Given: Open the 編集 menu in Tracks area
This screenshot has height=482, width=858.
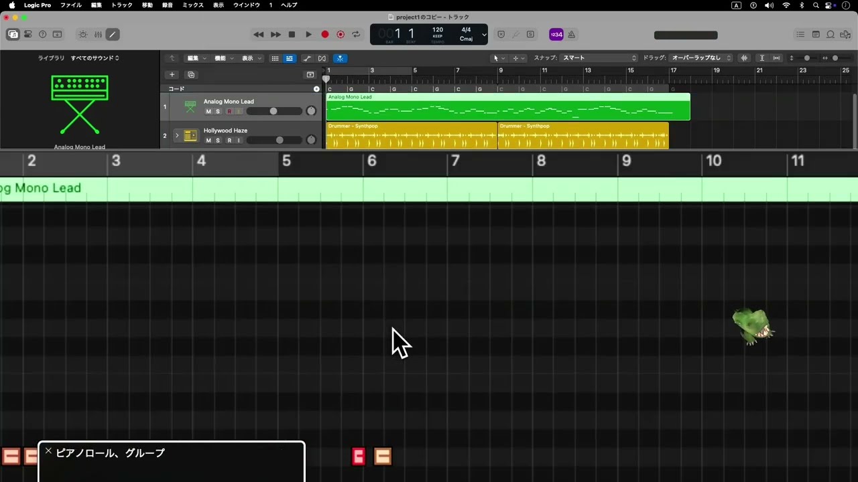Looking at the screenshot, I should coord(196,58).
